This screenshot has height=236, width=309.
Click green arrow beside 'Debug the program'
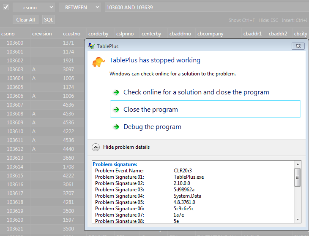click(x=117, y=127)
